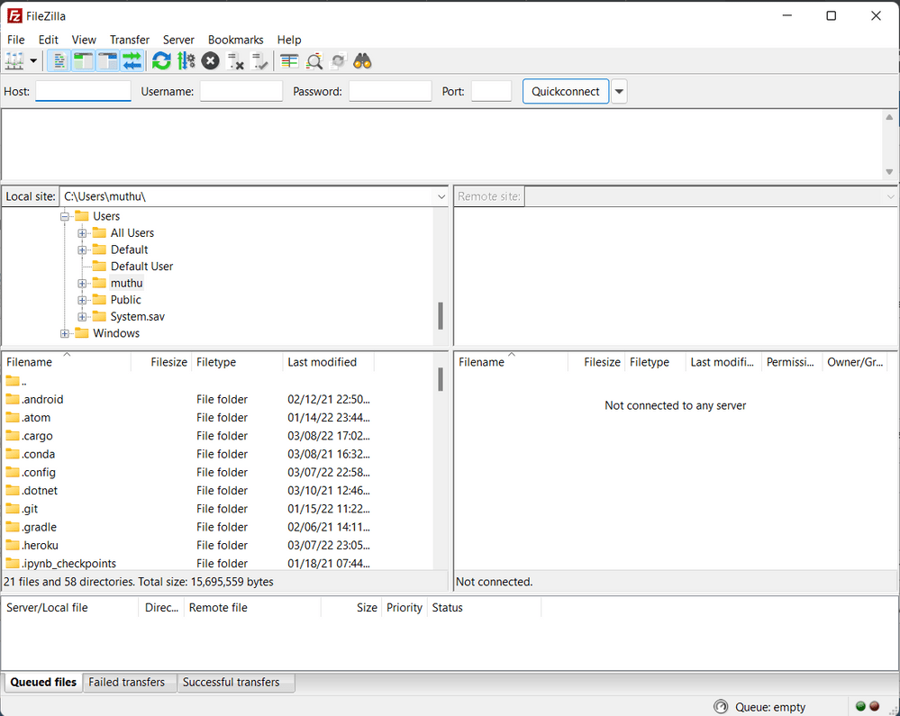The width and height of the screenshot is (900, 716).
Task: Expand the All Users tree node
Action: (x=82, y=233)
